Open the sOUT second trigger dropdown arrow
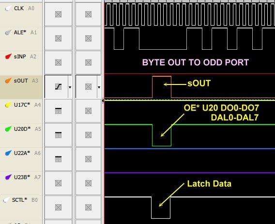The width and height of the screenshot is (275, 224). (99, 87)
